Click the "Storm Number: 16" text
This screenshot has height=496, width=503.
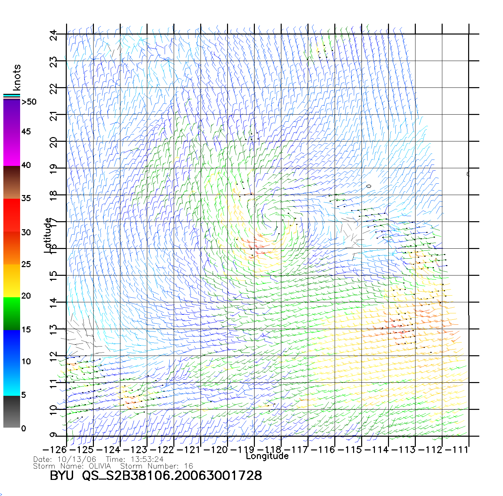157,466
